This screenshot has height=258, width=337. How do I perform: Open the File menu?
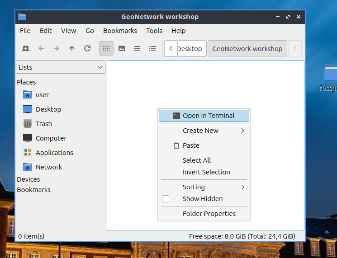click(25, 31)
